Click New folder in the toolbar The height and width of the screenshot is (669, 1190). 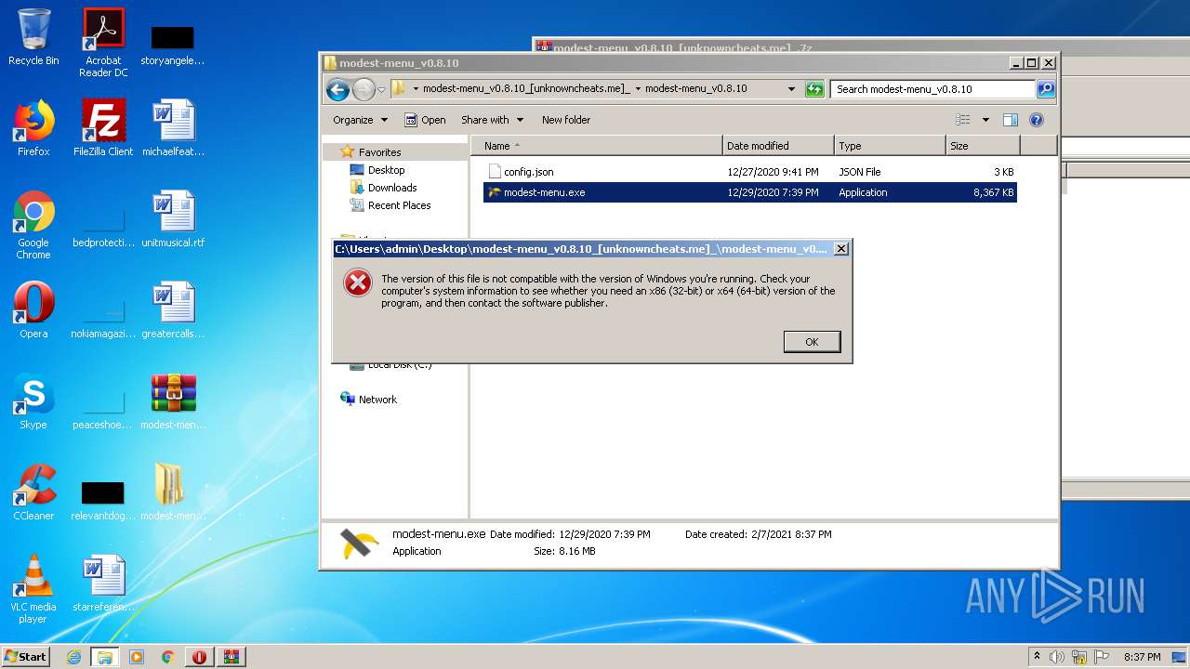point(566,120)
